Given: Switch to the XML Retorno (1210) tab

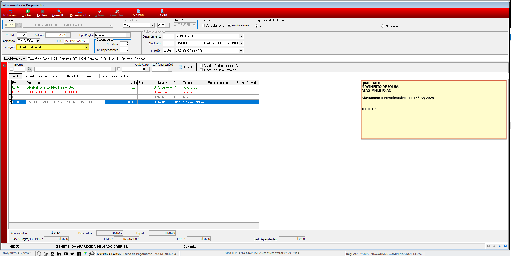Looking at the screenshot, I should pos(94,59).
